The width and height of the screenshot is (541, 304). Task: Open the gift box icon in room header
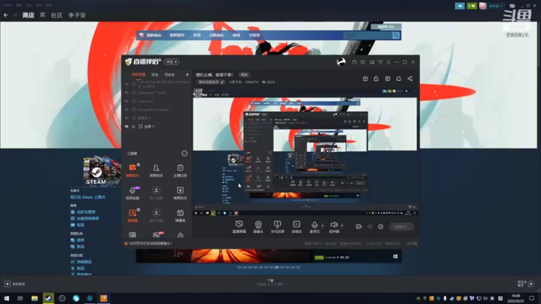(x=365, y=78)
